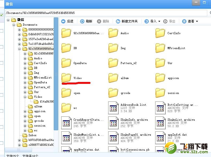Select the AddressBook.list file icon
Screen dimensions: 211x157
113,108
